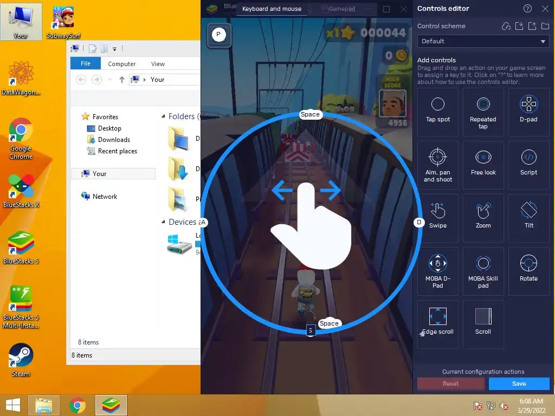This screenshot has width=555, height=416.
Task: Choose the Script control
Action: [x=528, y=165]
